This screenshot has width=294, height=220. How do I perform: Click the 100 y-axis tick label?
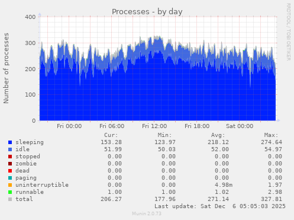pos(30,95)
